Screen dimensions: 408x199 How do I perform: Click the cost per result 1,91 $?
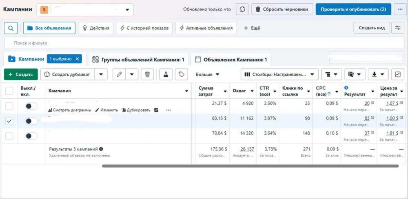(392, 133)
